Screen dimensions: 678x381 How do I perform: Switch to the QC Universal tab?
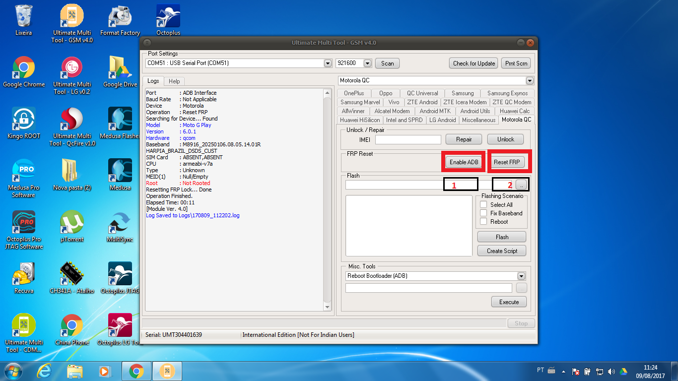click(422, 93)
